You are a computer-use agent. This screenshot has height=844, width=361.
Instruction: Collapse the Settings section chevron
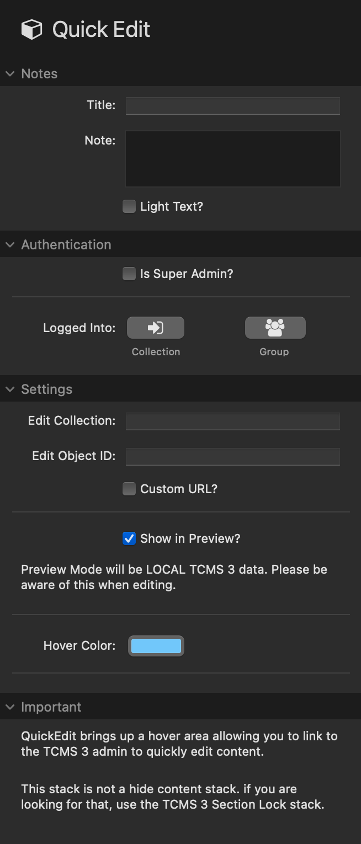(10, 389)
